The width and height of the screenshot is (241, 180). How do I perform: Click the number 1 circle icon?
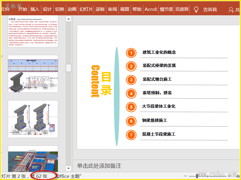[131, 53]
